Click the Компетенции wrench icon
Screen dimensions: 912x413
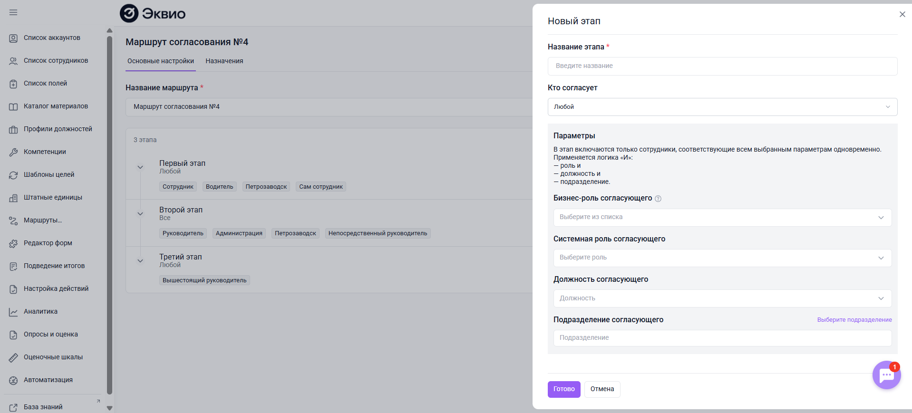click(x=13, y=152)
